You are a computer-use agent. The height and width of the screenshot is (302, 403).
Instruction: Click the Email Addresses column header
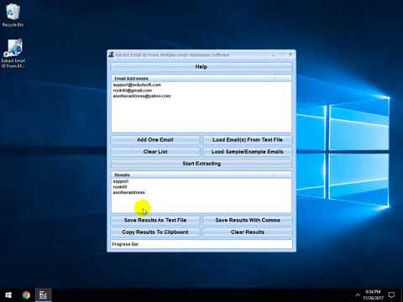click(193, 79)
